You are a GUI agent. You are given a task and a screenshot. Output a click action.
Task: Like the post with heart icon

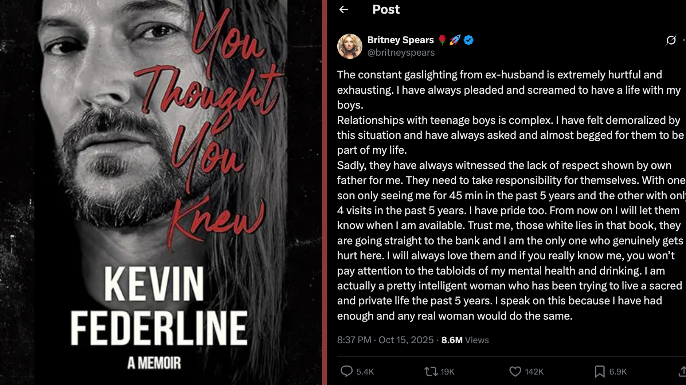click(x=515, y=371)
